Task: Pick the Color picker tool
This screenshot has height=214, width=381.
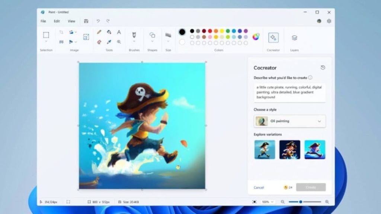Action: tap(109, 42)
